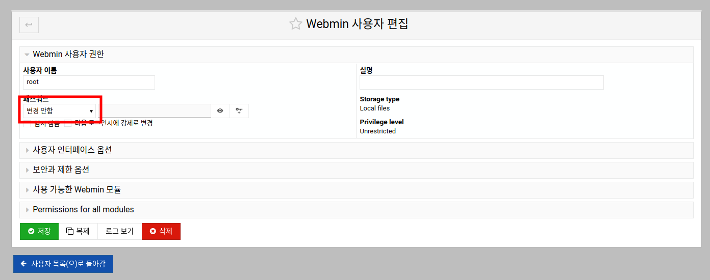Click the green 저장 save button
The width and height of the screenshot is (710, 280).
(x=39, y=231)
